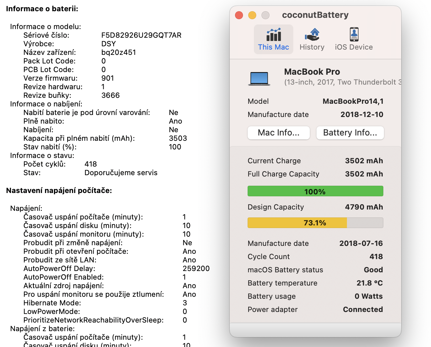Viewport: 431px width, 347px height.
Task: Select the device name bq20z451
Action: point(119,53)
